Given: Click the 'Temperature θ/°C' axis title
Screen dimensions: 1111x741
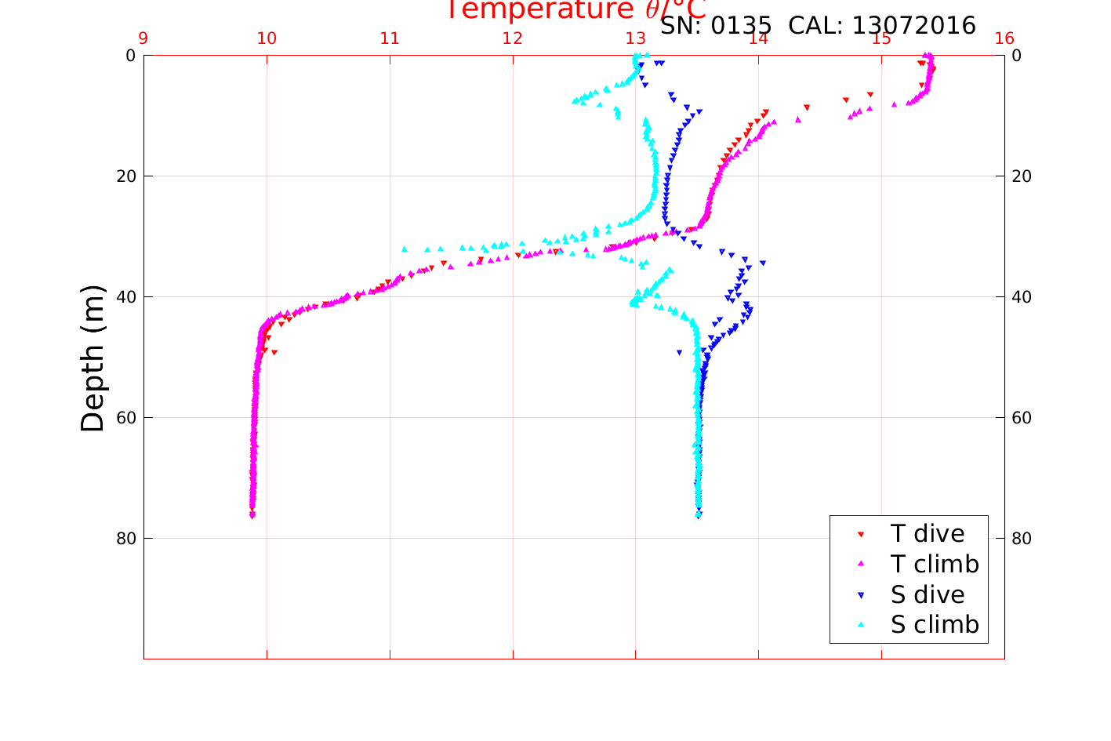Looking at the screenshot, I should (576, 10).
